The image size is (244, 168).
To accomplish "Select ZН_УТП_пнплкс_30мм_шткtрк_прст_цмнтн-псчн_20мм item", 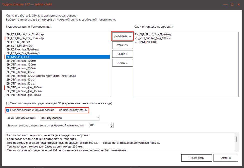I will pos(58,76).
